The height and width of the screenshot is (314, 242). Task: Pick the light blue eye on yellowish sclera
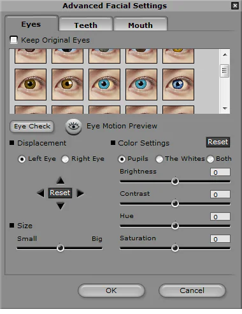coord(104,85)
